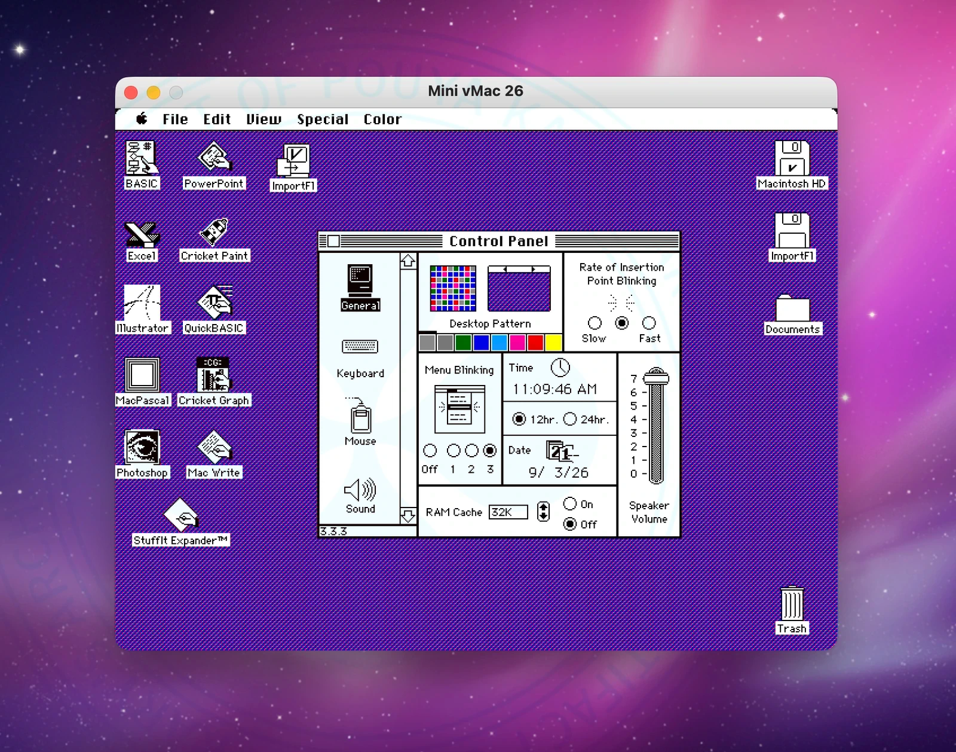Open the View menu
Image resolution: width=956 pixels, height=752 pixels.
click(263, 119)
